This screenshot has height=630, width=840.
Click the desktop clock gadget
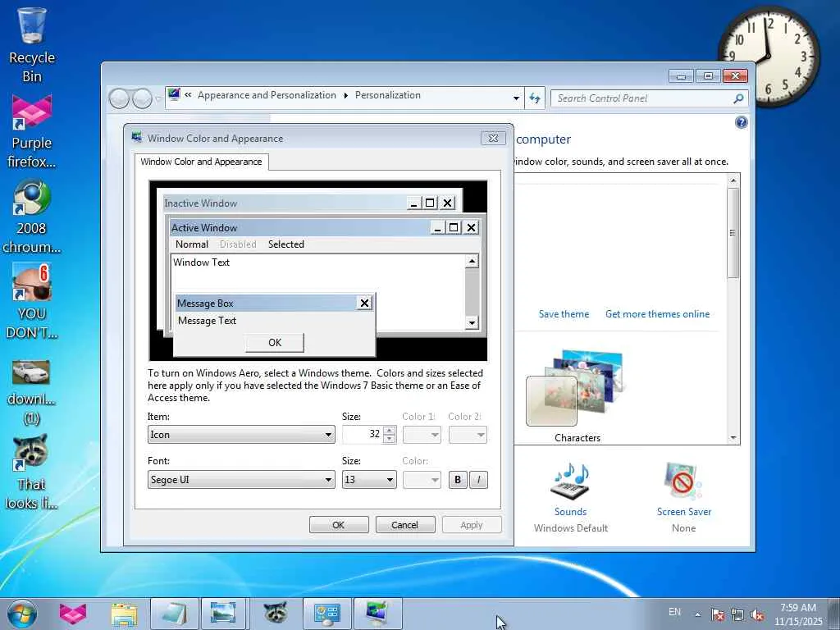coord(769,57)
